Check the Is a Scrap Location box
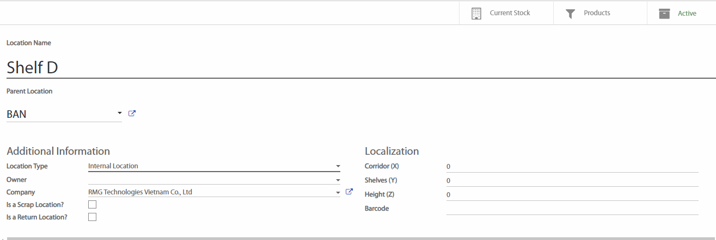The height and width of the screenshot is (240, 716). (x=92, y=205)
